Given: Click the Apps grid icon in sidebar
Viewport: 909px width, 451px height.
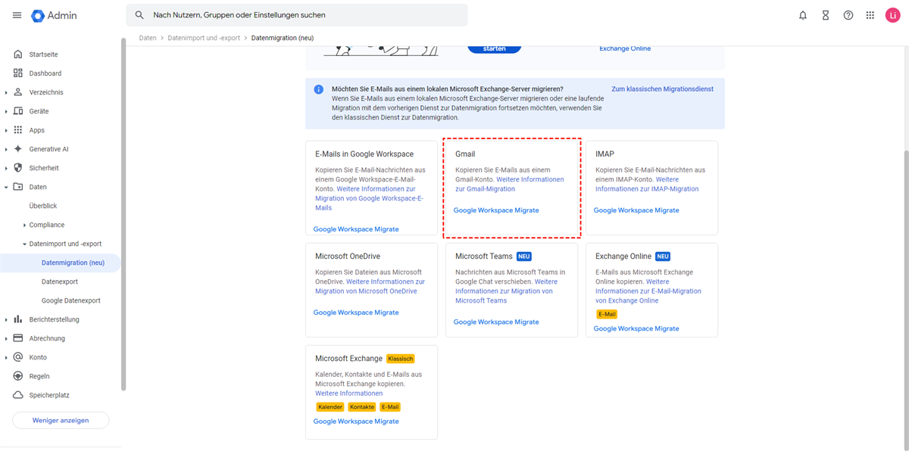Looking at the screenshot, I should [18, 130].
